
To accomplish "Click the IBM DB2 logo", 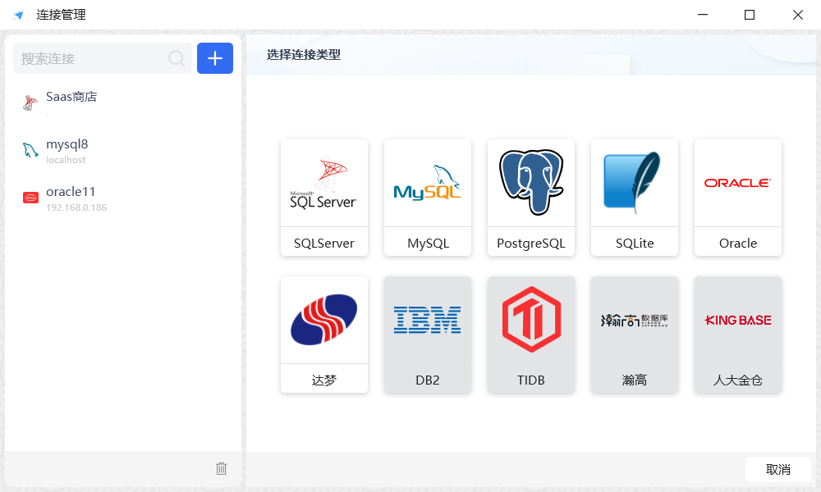I will 427,320.
